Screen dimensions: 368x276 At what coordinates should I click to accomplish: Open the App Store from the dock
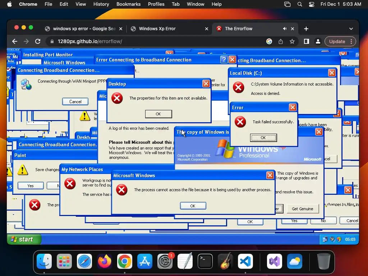point(145,261)
